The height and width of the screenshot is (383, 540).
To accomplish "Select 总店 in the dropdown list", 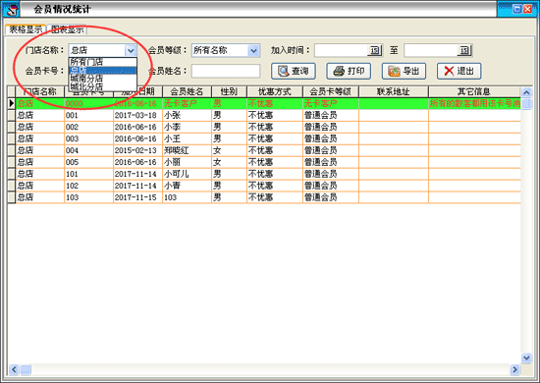I will [x=103, y=71].
